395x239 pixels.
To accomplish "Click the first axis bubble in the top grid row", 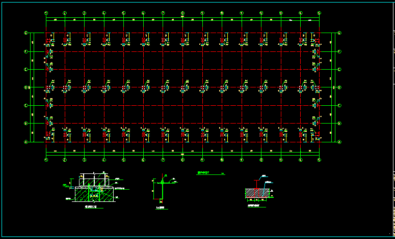I will (46, 12).
